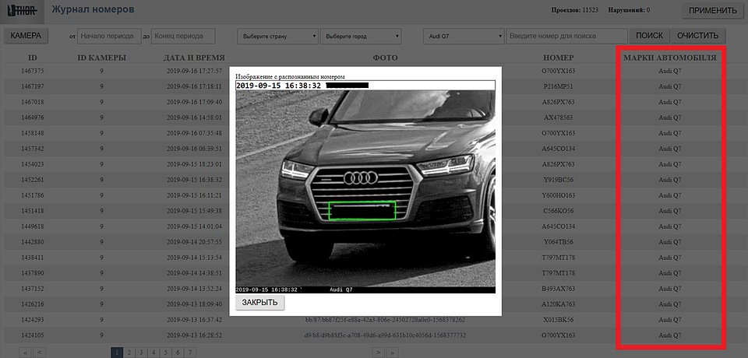Select ID cell 1457342
748x358 pixels.
click(x=33, y=149)
